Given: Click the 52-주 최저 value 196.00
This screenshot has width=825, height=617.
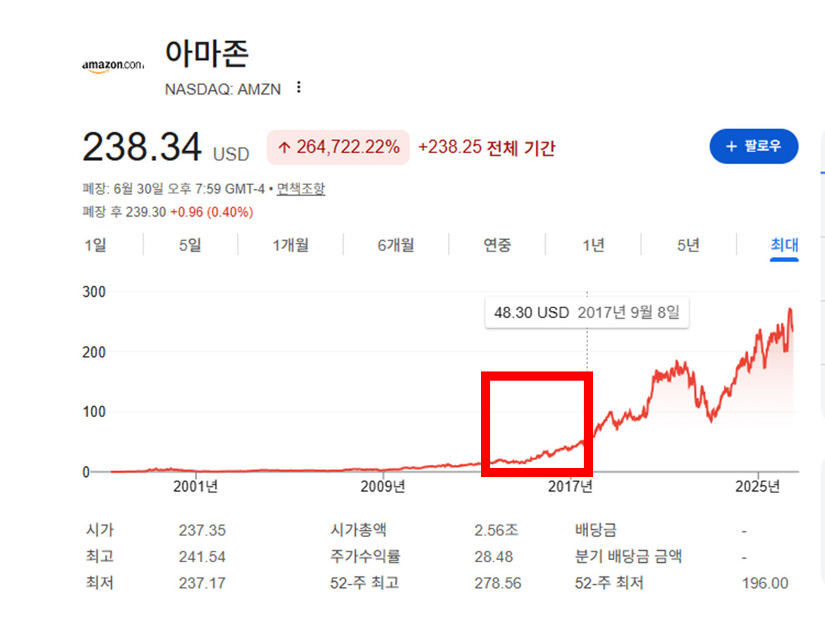Looking at the screenshot, I should [x=765, y=583].
